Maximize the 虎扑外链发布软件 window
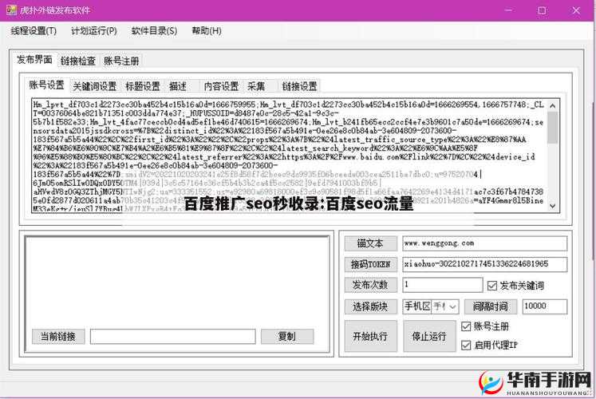The image size is (596, 399). [543, 10]
